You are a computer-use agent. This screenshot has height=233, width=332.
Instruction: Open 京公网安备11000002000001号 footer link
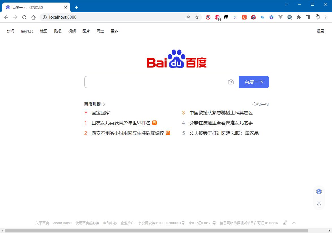pos(161,223)
